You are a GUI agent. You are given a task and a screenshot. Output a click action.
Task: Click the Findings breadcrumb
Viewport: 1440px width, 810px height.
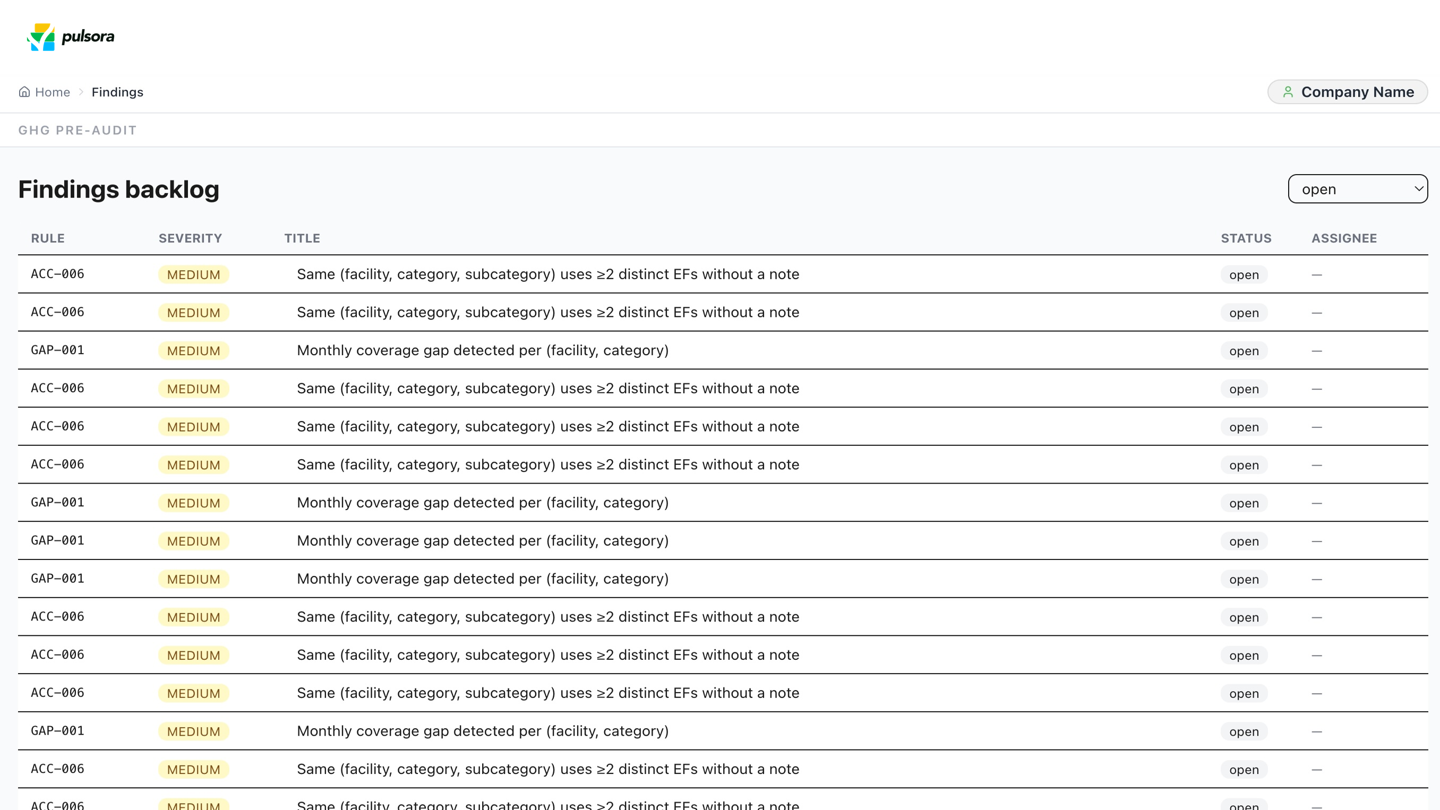pos(117,92)
